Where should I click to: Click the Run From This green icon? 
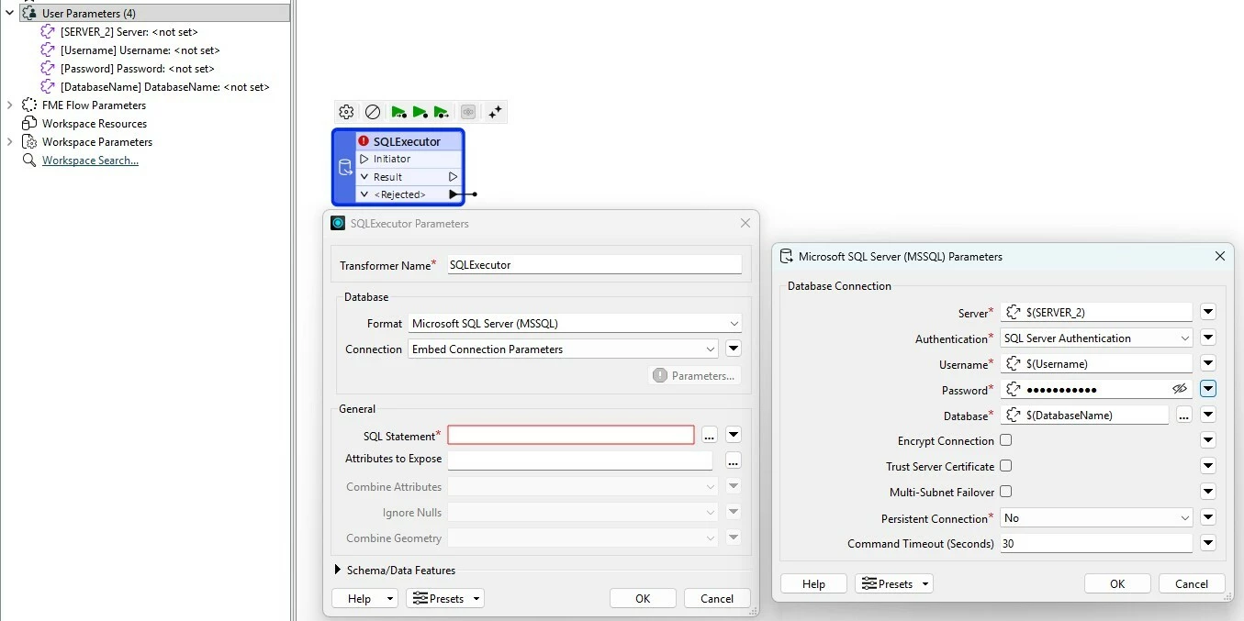click(441, 112)
